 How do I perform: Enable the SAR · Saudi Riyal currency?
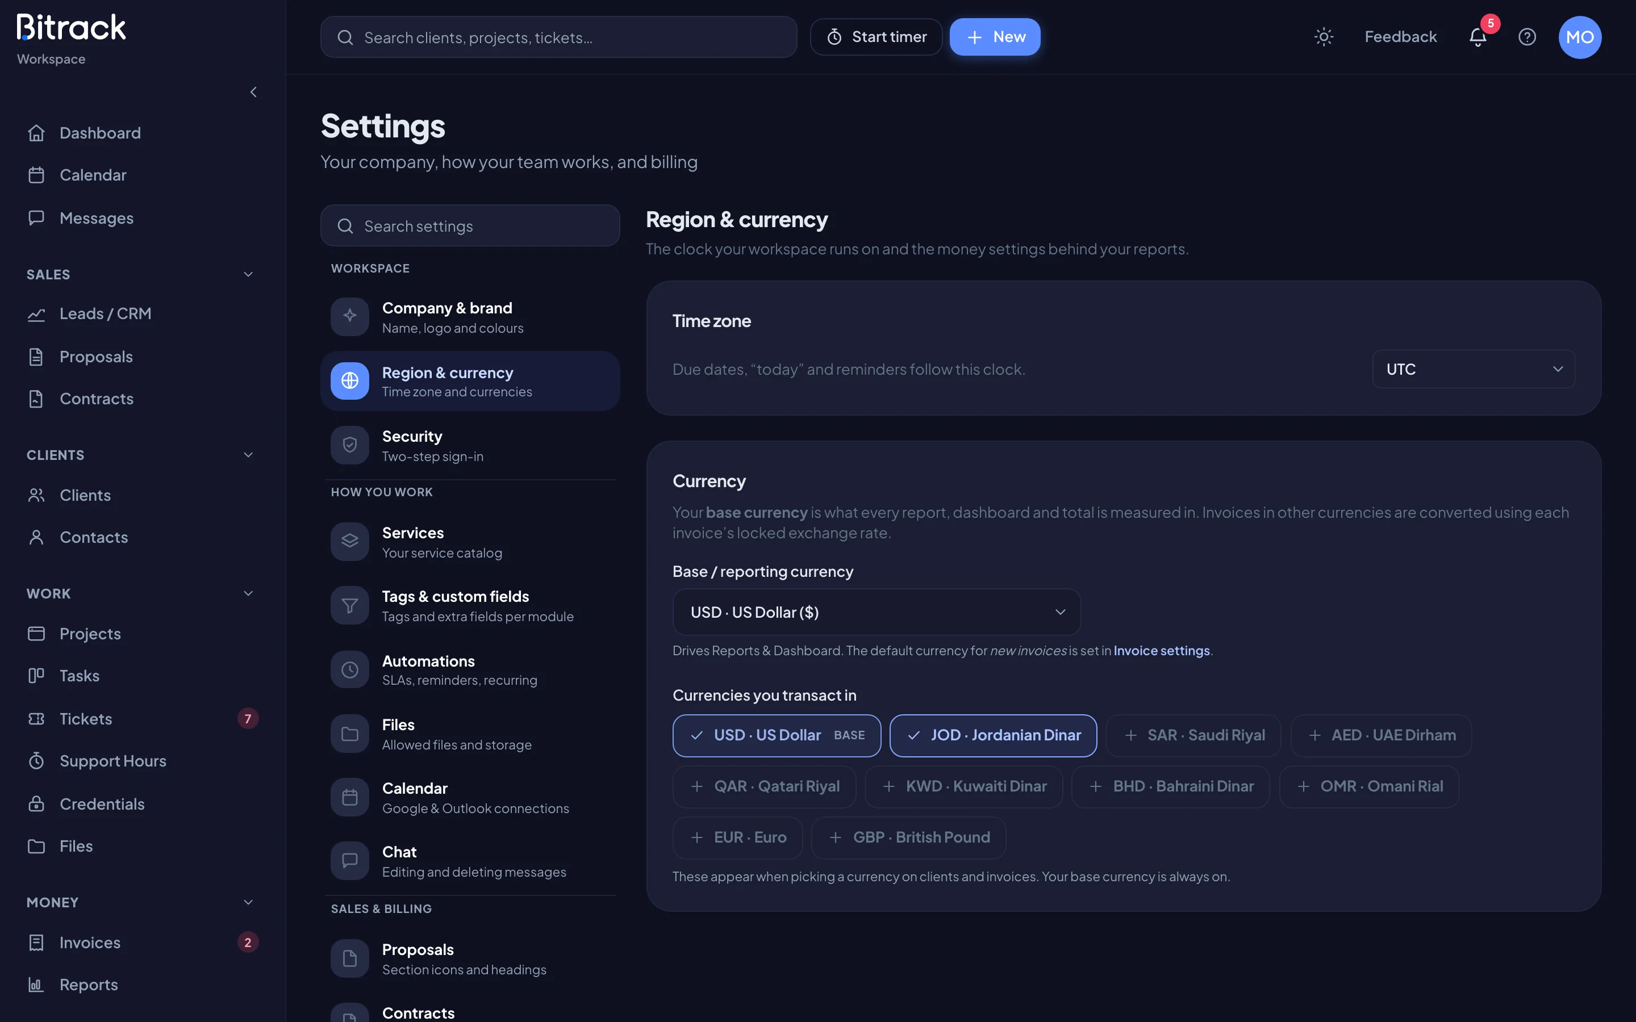pos(1193,735)
